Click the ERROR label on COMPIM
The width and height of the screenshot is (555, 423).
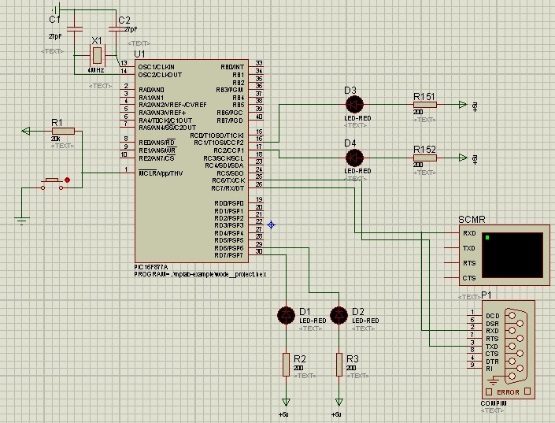click(508, 392)
